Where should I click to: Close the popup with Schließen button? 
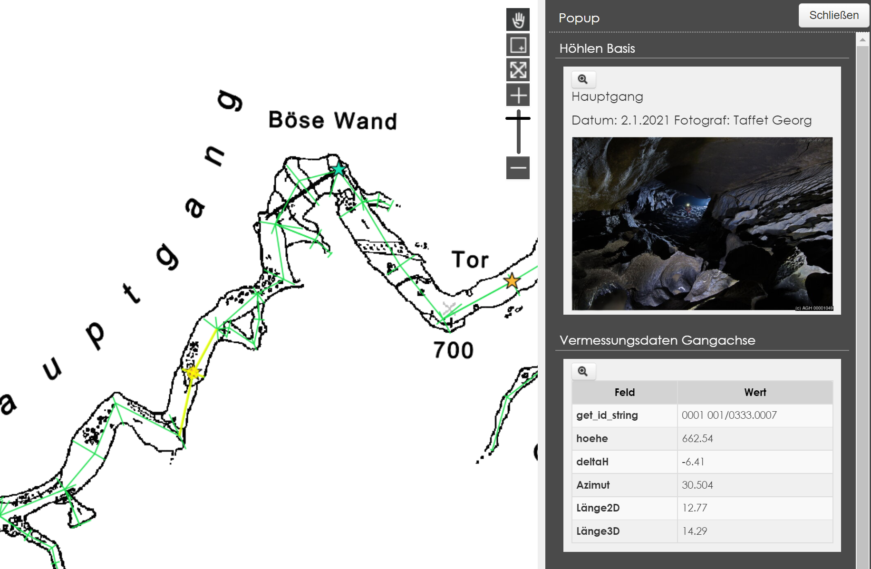[833, 15]
